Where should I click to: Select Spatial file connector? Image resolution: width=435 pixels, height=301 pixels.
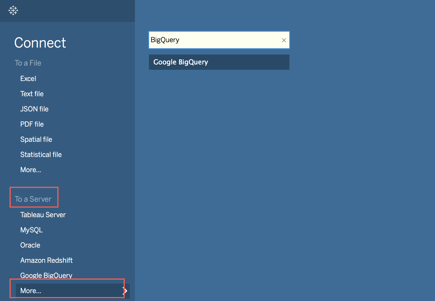36,139
